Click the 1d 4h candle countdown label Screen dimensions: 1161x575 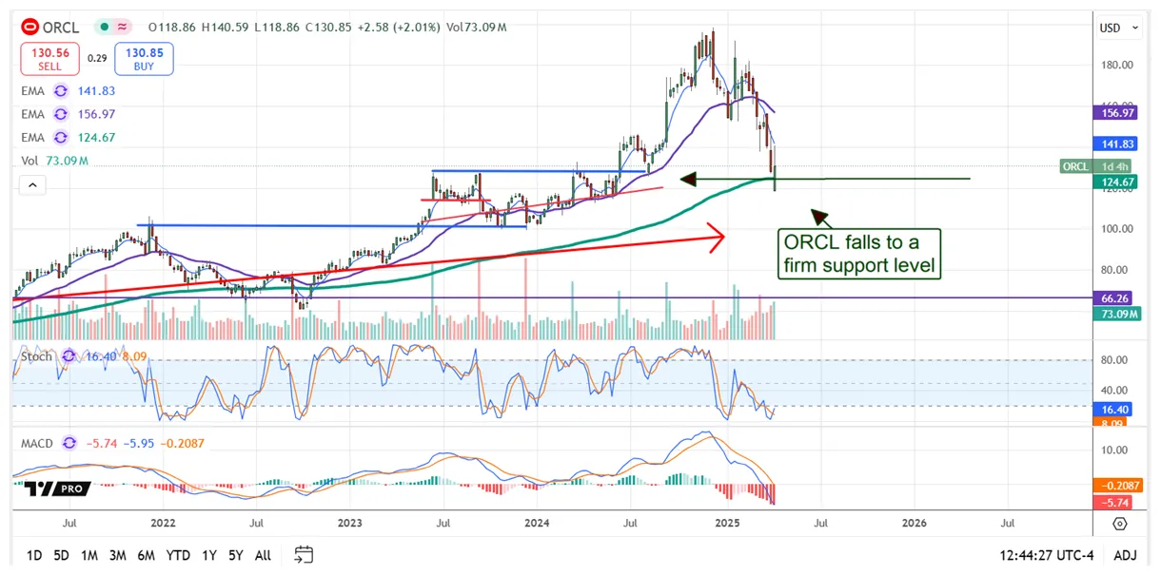click(x=1113, y=166)
